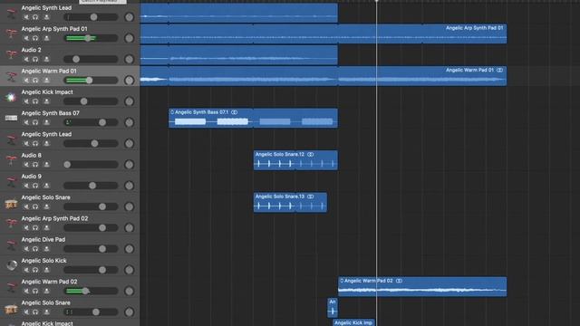Select the audio region on Audio 2 track

(x=238, y=54)
